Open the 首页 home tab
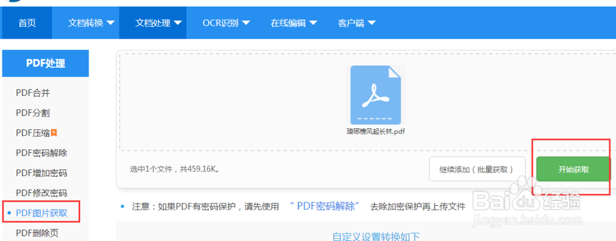This screenshot has width=616, height=241. 27,23
